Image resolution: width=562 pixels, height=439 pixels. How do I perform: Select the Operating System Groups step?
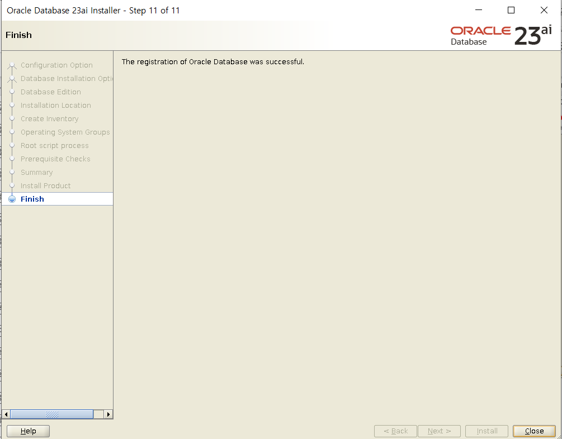coord(65,132)
